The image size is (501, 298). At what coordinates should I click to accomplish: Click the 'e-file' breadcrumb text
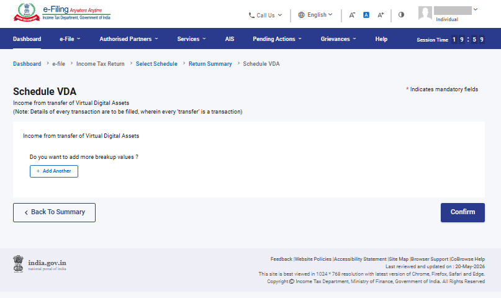59,64
